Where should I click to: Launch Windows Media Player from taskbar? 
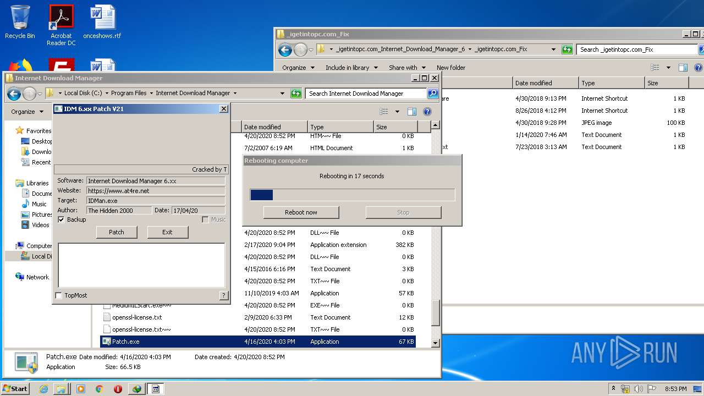point(81,389)
